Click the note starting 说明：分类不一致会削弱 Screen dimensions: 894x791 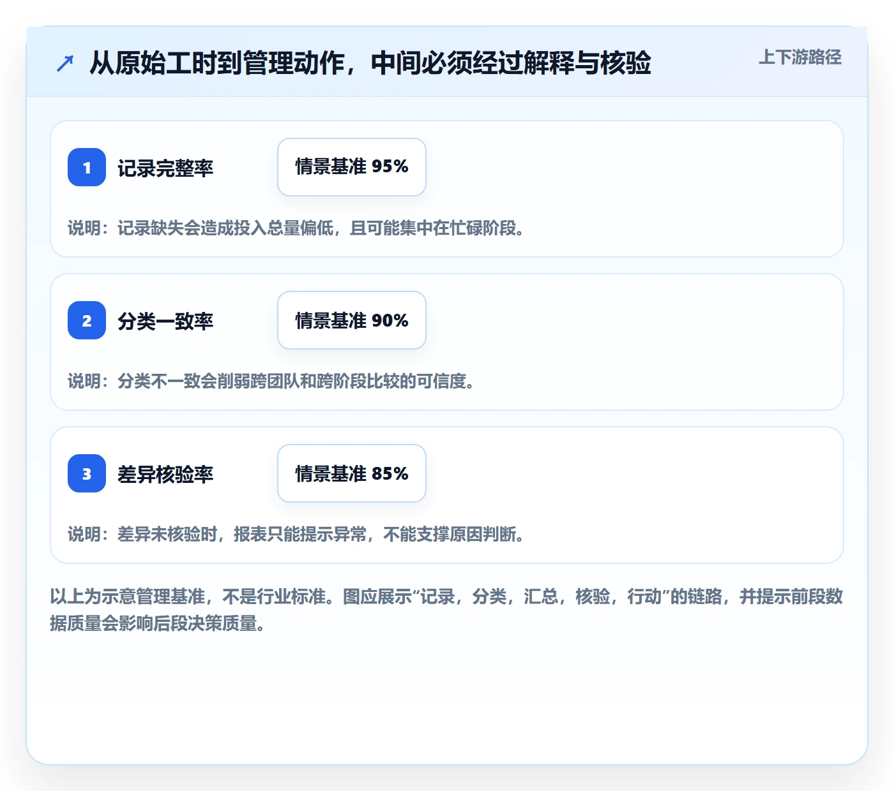(x=272, y=381)
